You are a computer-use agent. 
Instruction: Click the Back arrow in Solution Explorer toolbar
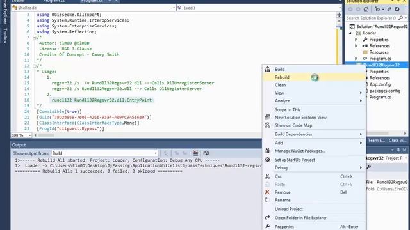350,10
